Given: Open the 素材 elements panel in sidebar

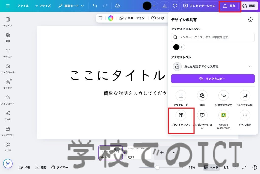Looking at the screenshot, I should coord(8,37).
